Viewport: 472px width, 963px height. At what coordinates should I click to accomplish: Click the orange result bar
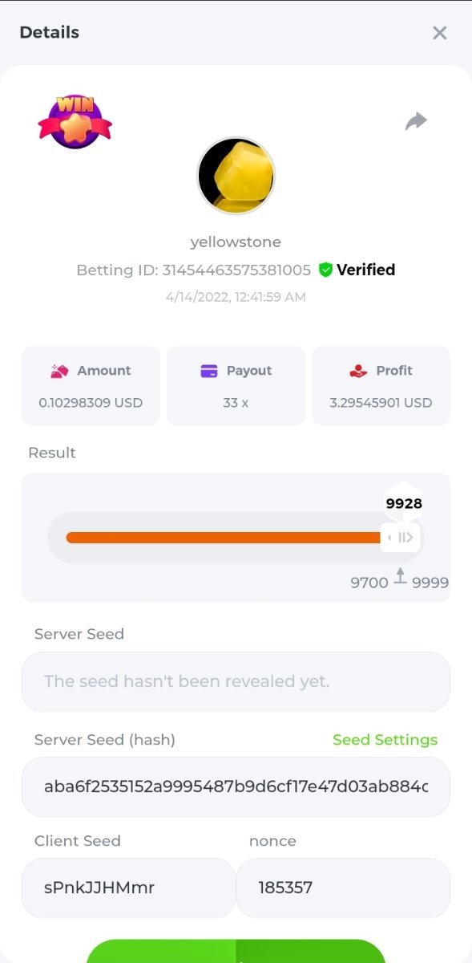tap(224, 537)
